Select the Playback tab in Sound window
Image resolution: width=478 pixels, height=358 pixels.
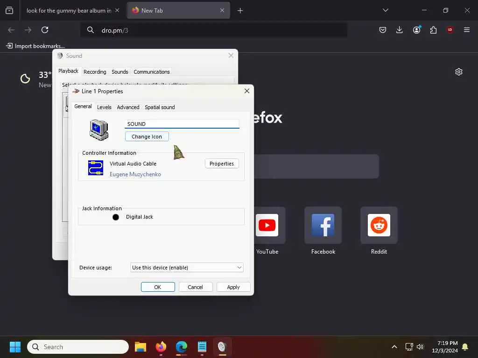click(68, 71)
